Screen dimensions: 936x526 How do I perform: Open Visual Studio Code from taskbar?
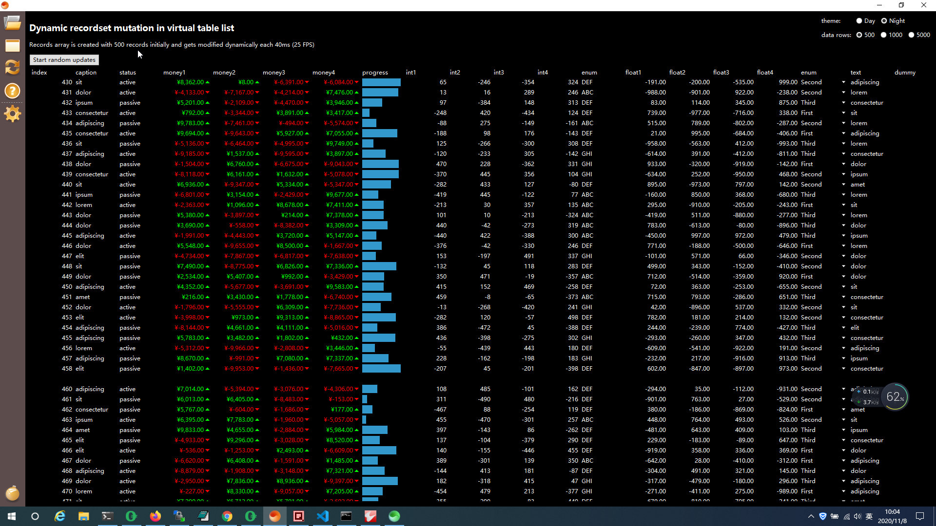point(323,516)
